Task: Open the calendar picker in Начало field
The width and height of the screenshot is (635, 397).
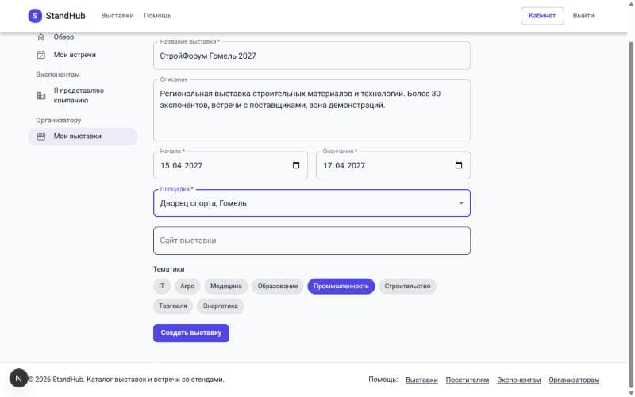Action: point(296,165)
